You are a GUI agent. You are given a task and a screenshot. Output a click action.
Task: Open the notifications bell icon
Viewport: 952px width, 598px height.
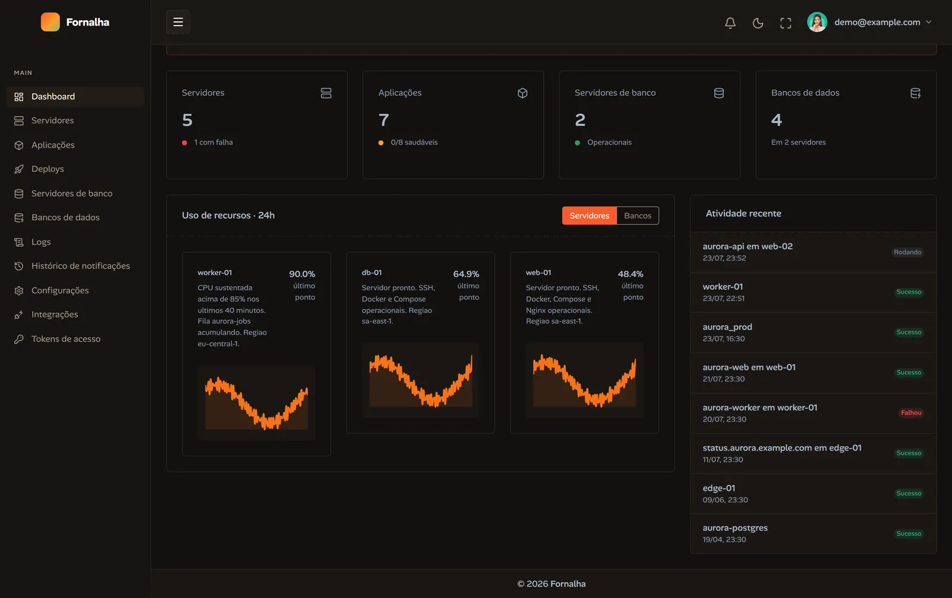[x=730, y=23]
